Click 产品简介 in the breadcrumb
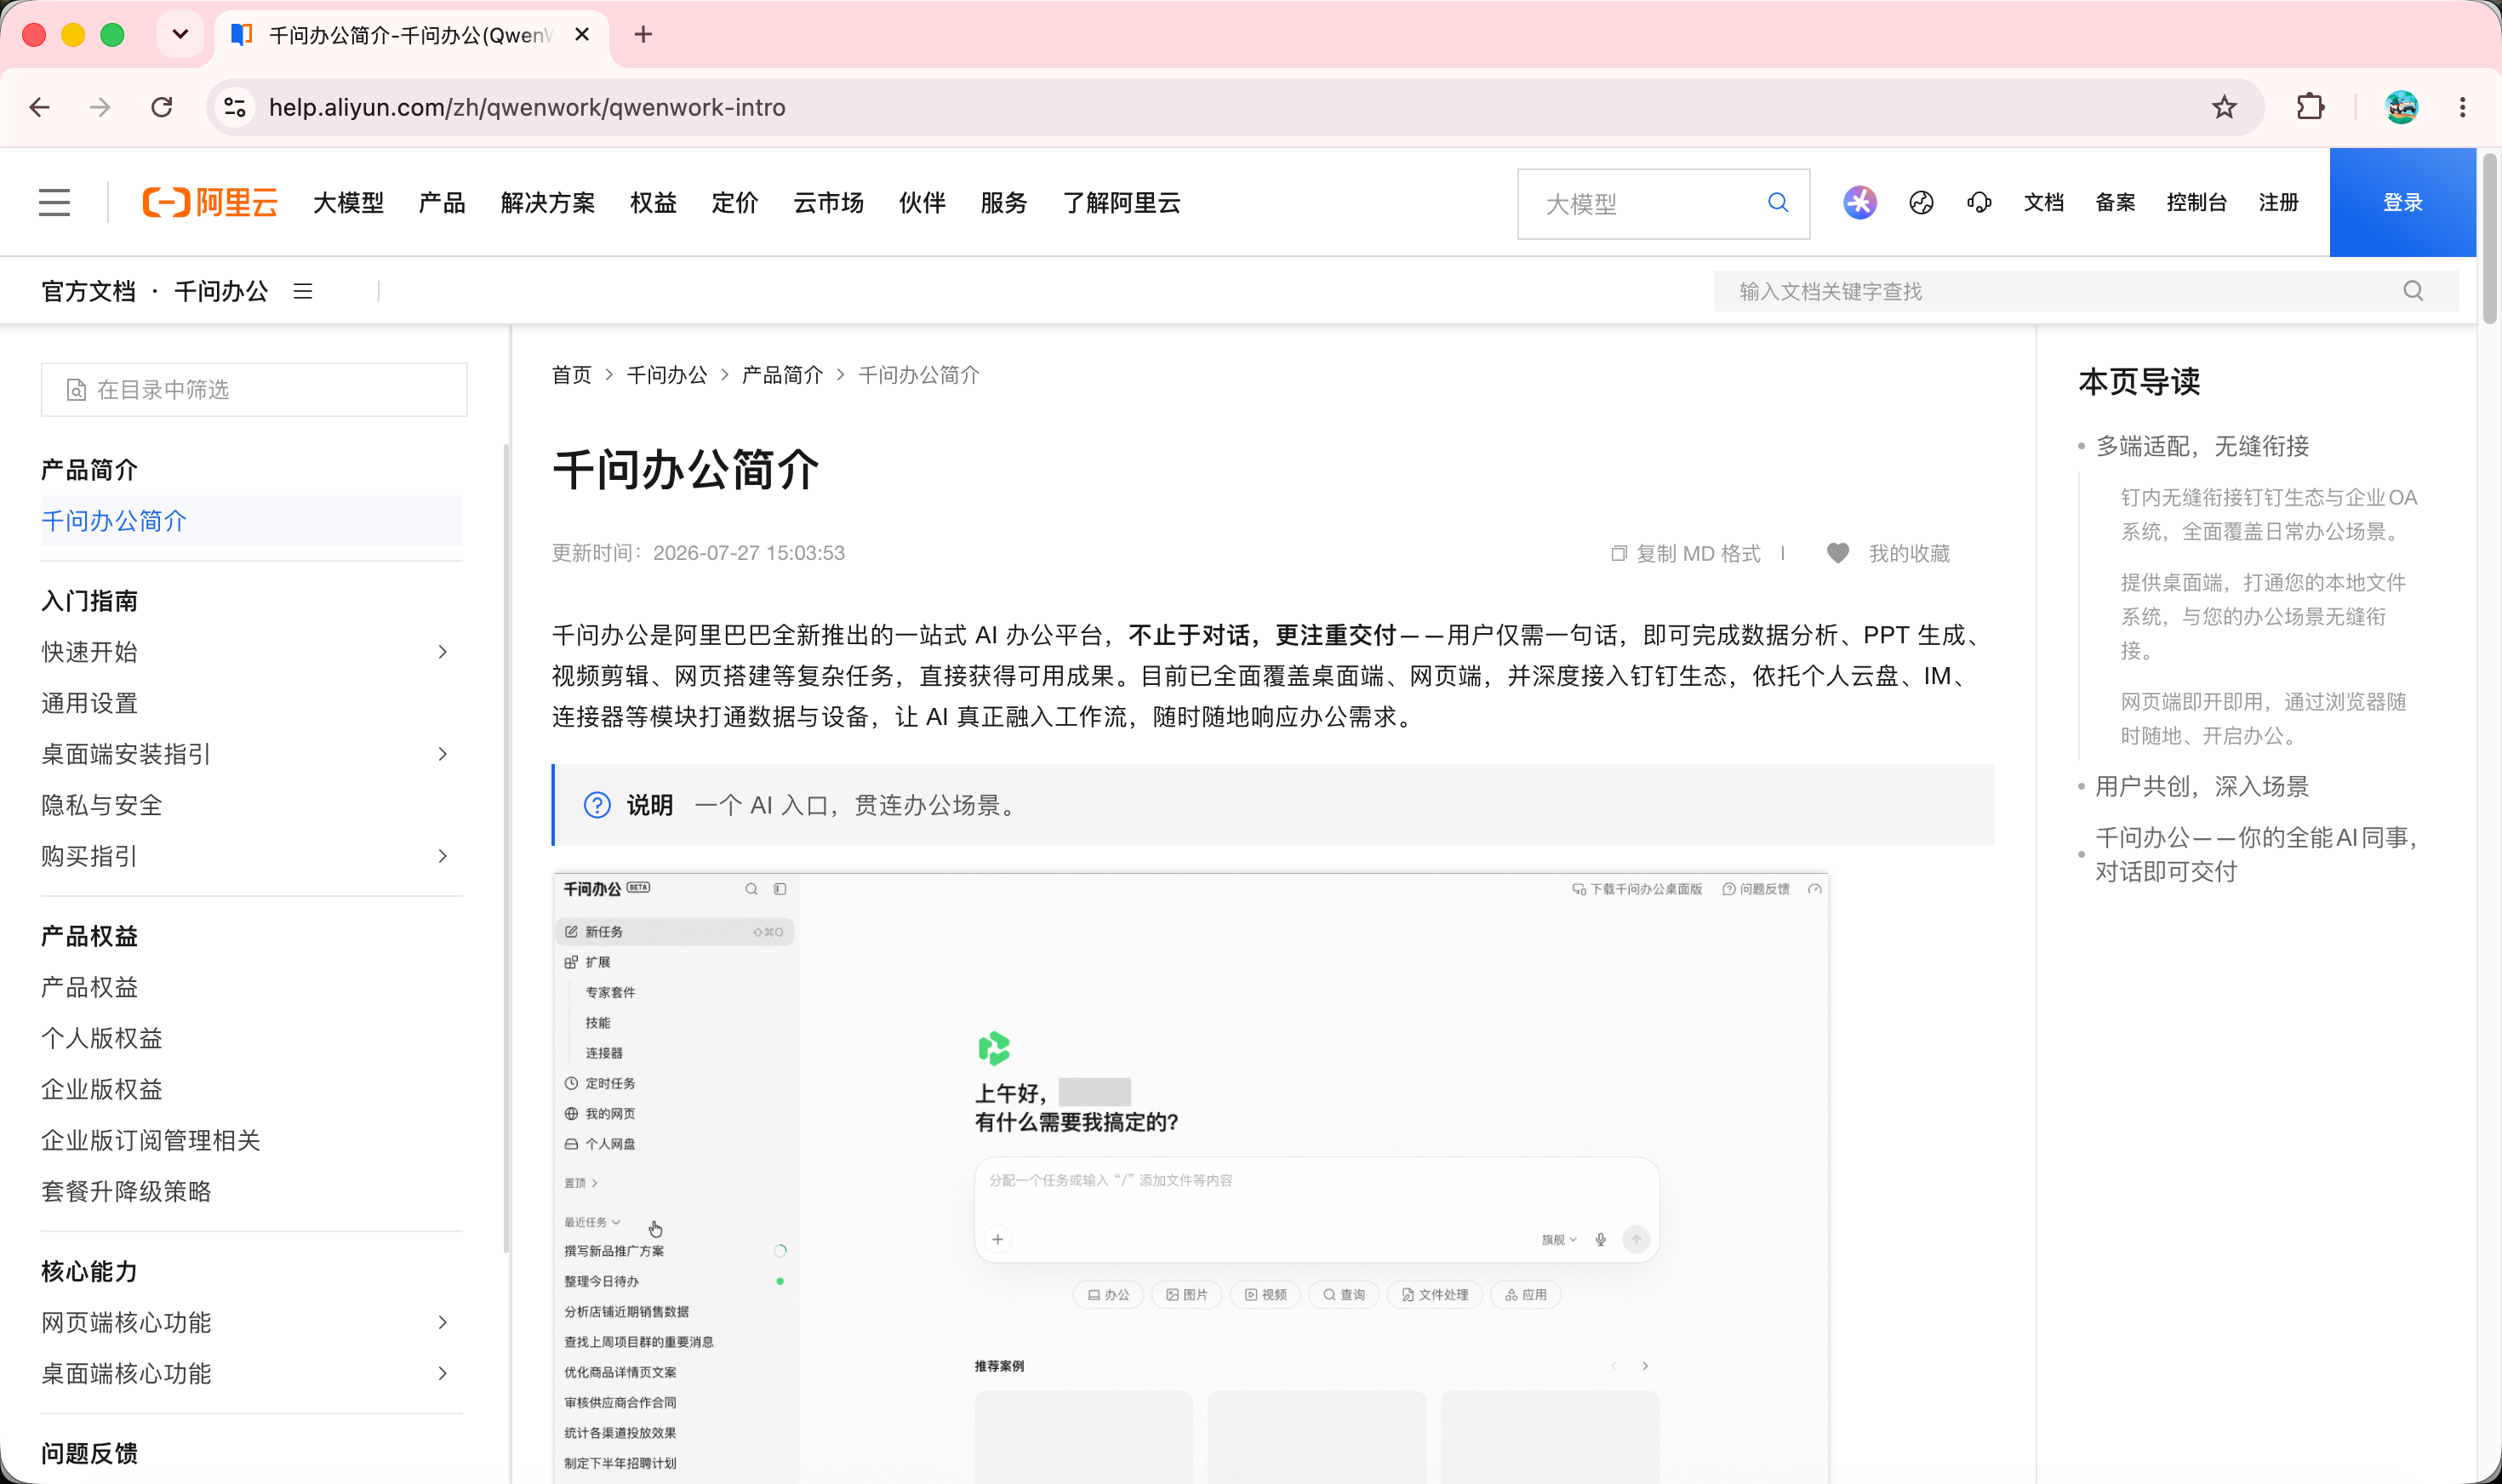2502x1484 pixels. (x=782, y=375)
